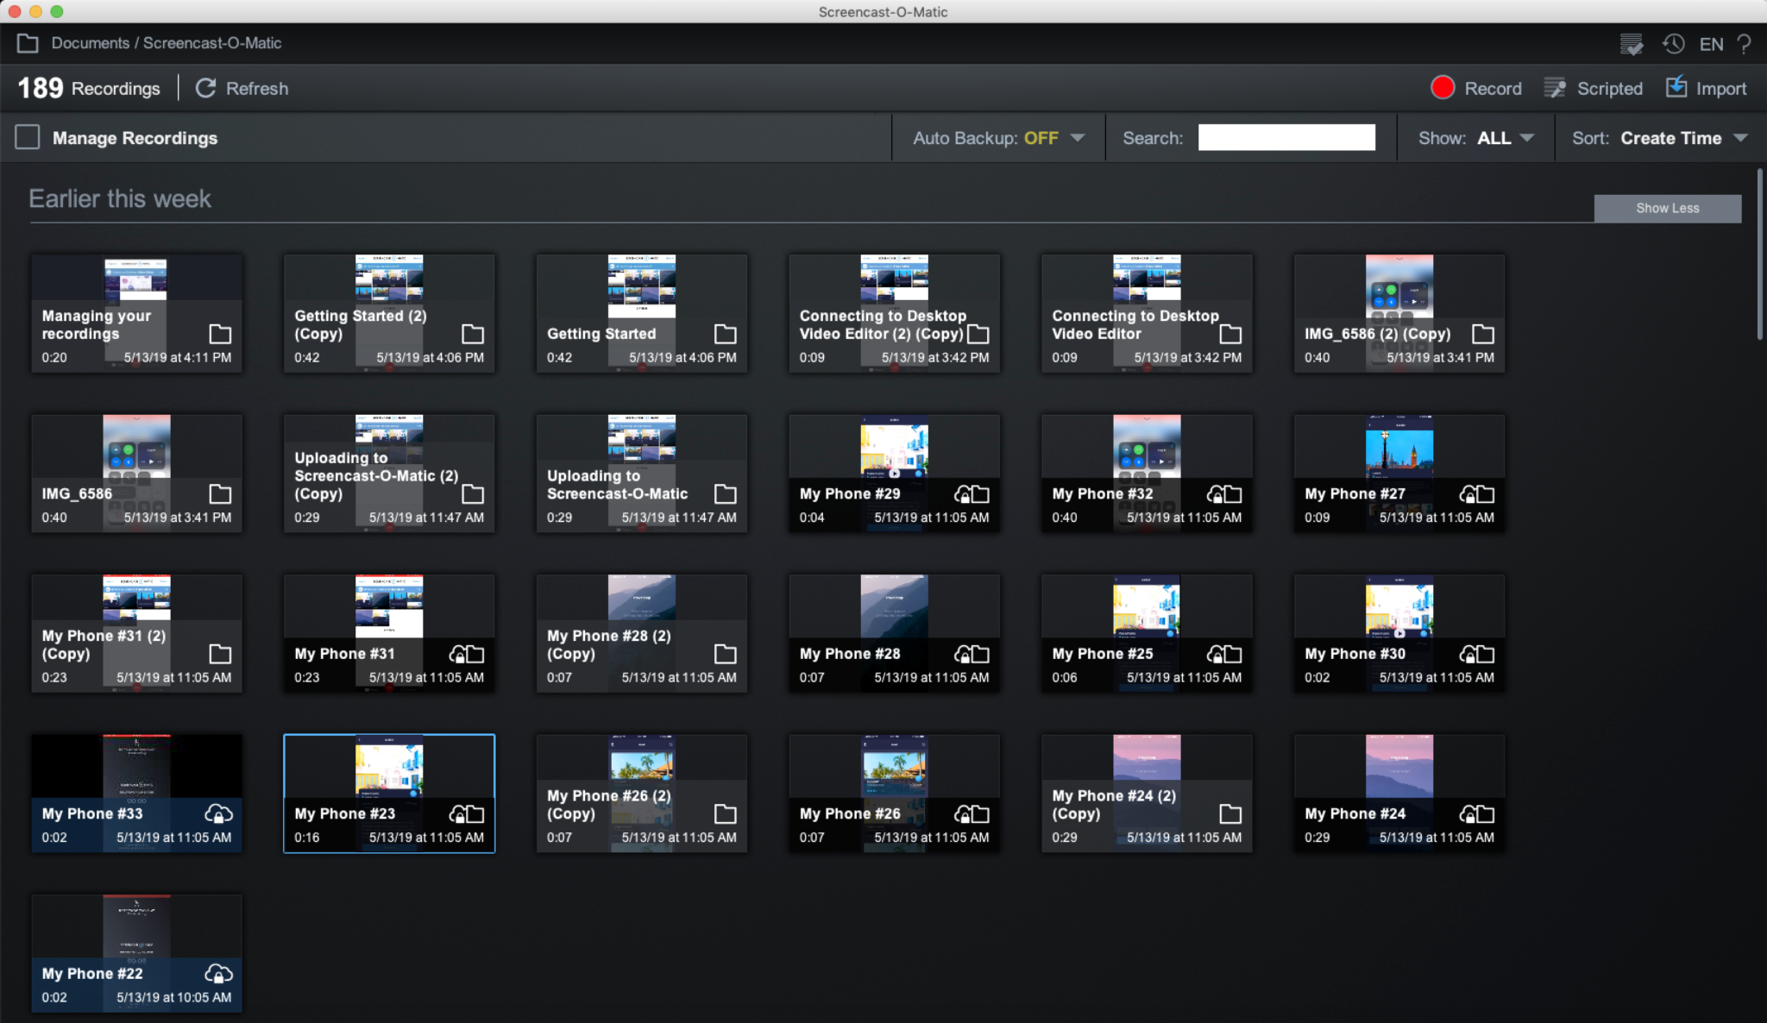Click folder icon on Getting Started card at 4:06 PM
The width and height of the screenshot is (1767, 1023).
coord(726,334)
